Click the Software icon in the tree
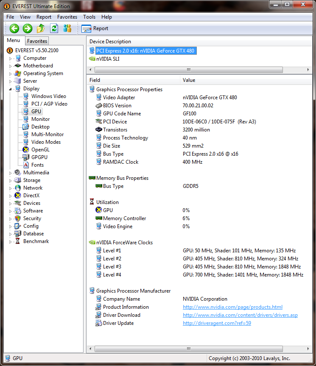This screenshot has height=366, width=316. tap(17, 211)
